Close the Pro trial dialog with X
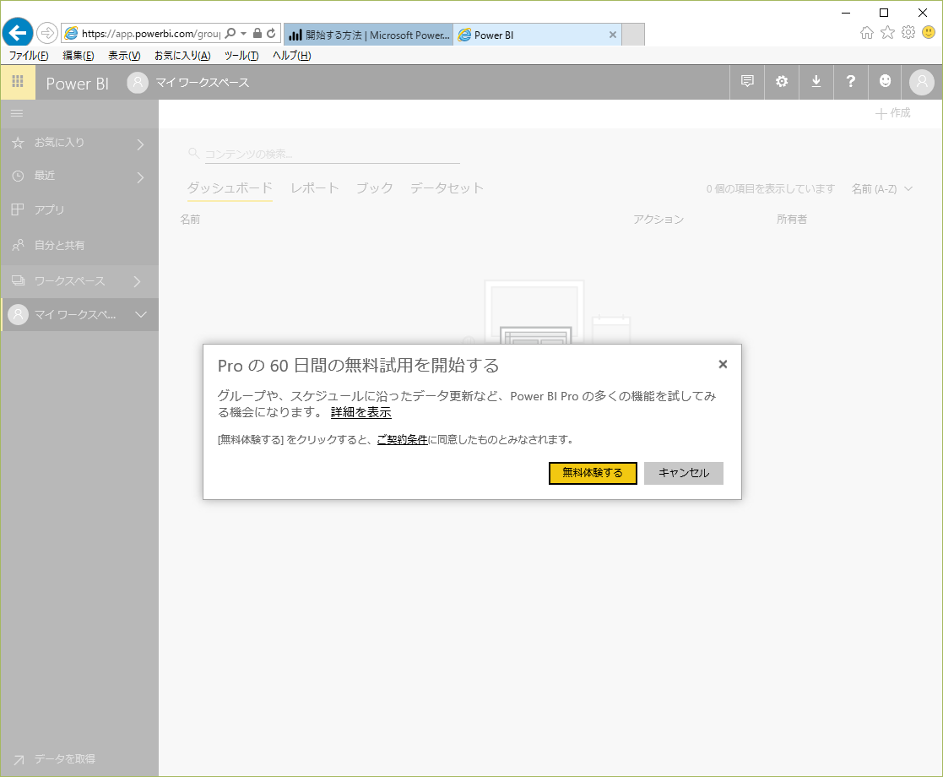Image resolution: width=943 pixels, height=777 pixels. click(x=723, y=364)
